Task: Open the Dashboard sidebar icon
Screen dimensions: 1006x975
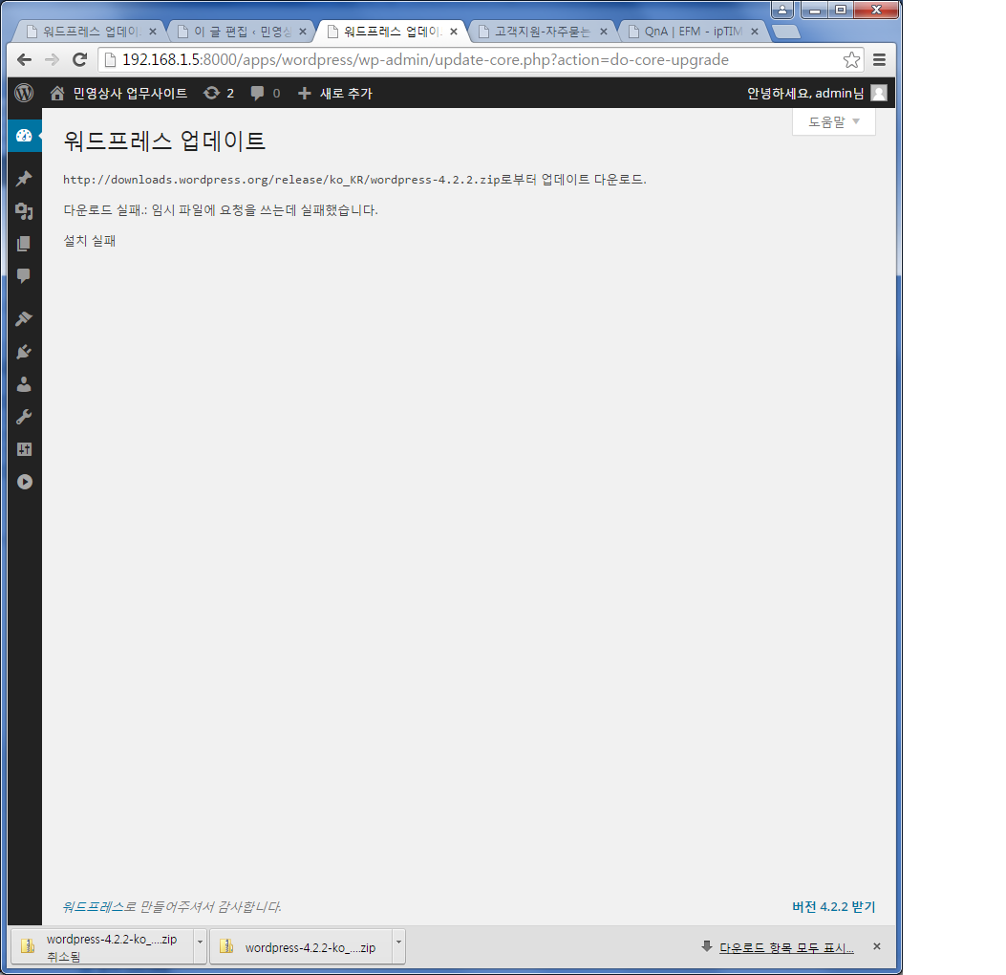Action: pyautogui.click(x=24, y=136)
